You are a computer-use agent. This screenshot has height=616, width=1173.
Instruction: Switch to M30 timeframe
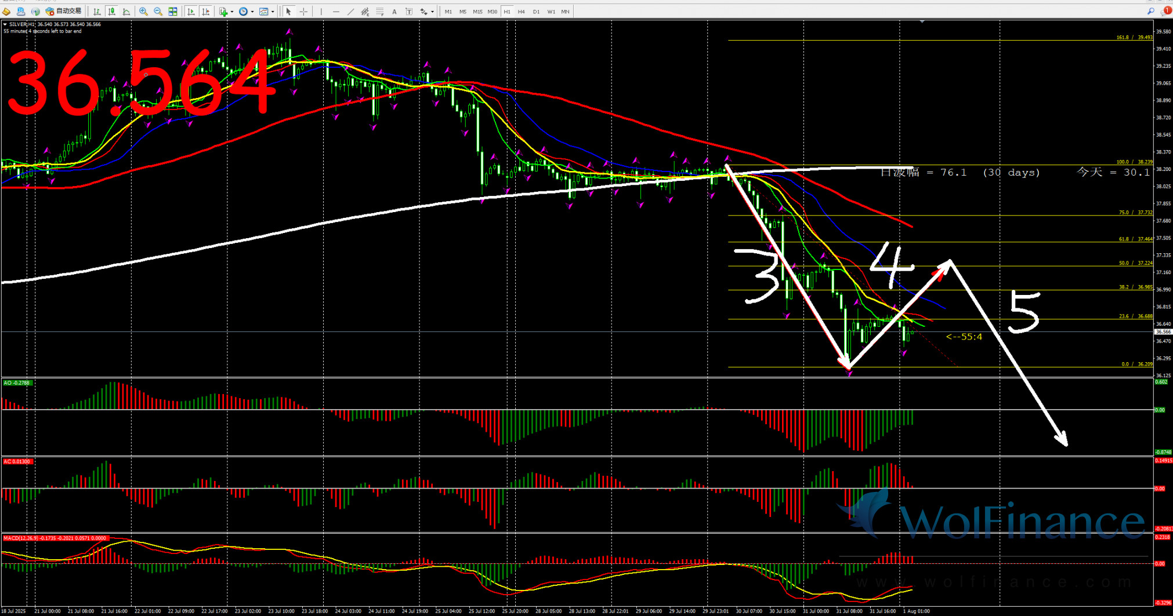(493, 12)
